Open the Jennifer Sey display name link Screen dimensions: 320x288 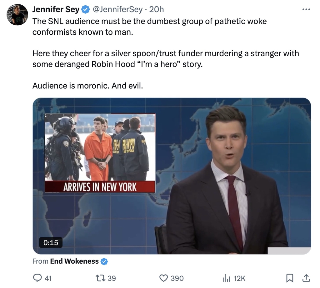(56, 9)
